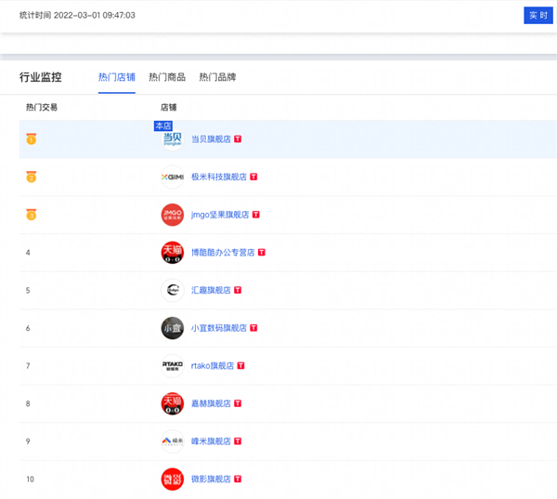Open 博酷酷办公专营店 store link
This screenshot has width=557, height=499.
(223, 252)
